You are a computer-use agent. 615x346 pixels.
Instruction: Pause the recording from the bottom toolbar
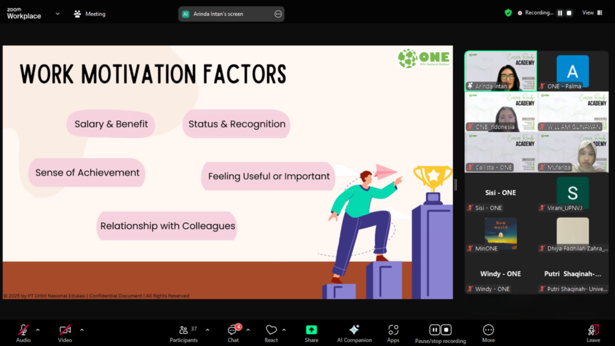click(x=435, y=330)
